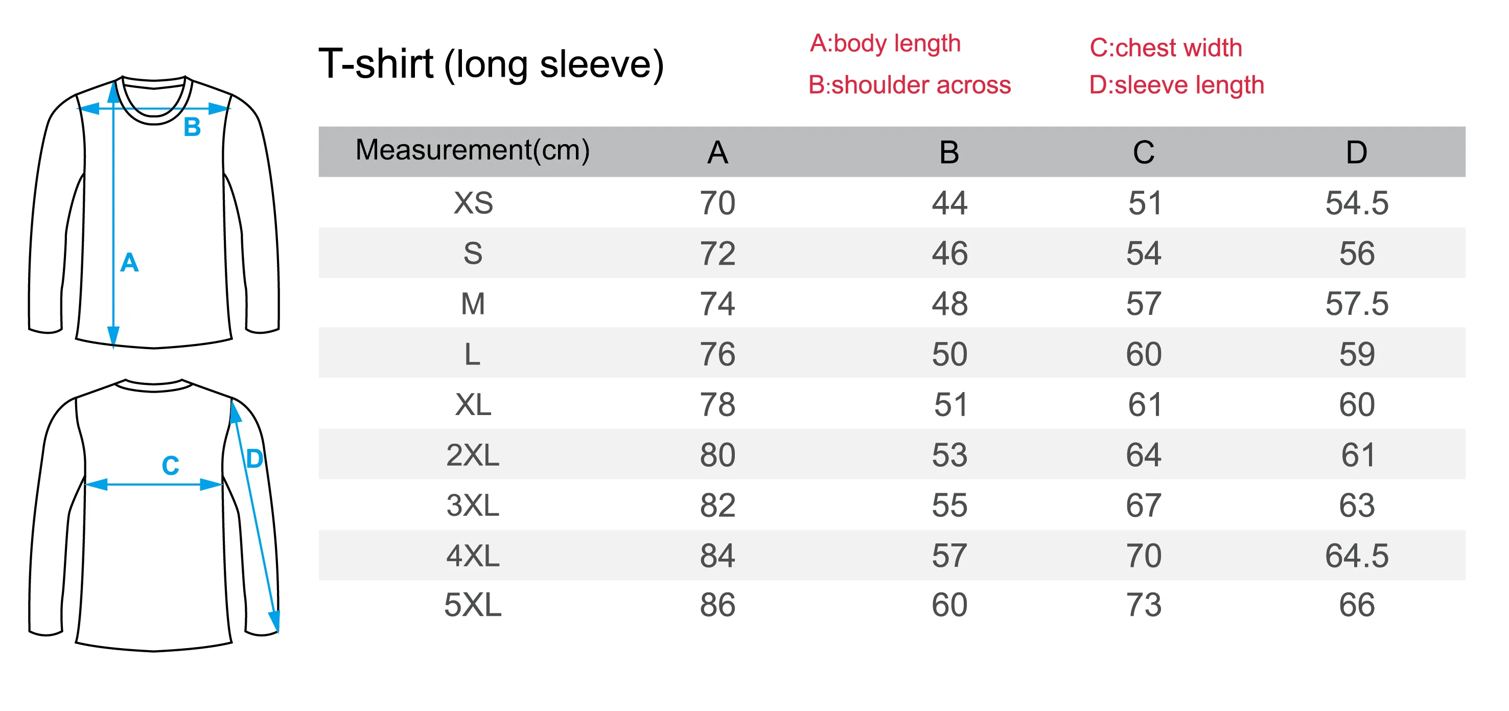
Task: Select the back view shirt diagram
Action: (x=154, y=515)
